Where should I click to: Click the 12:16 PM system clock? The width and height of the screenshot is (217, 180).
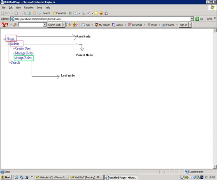click(210, 178)
